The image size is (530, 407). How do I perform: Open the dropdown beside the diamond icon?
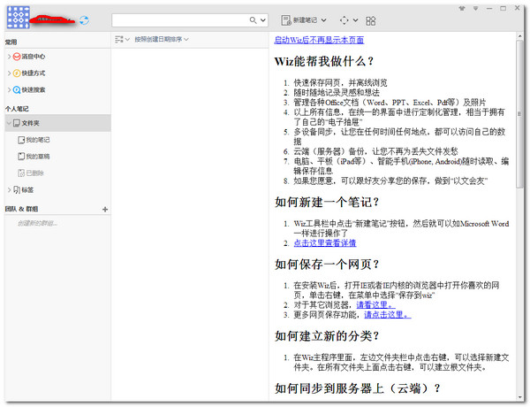355,20
